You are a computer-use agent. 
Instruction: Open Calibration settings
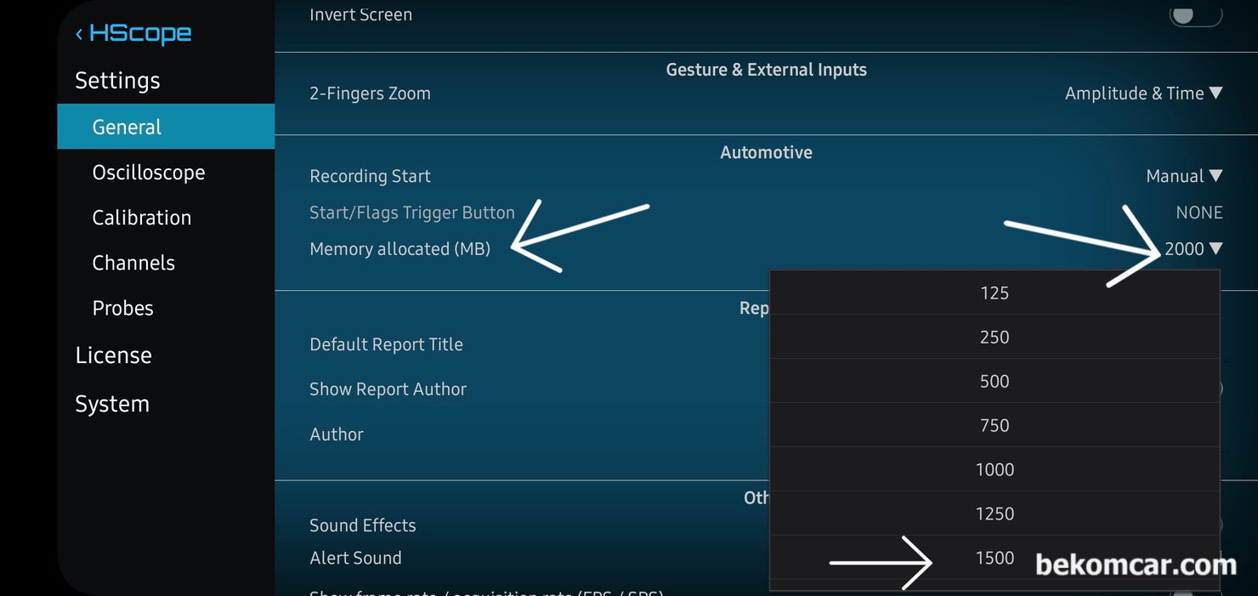point(142,218)
